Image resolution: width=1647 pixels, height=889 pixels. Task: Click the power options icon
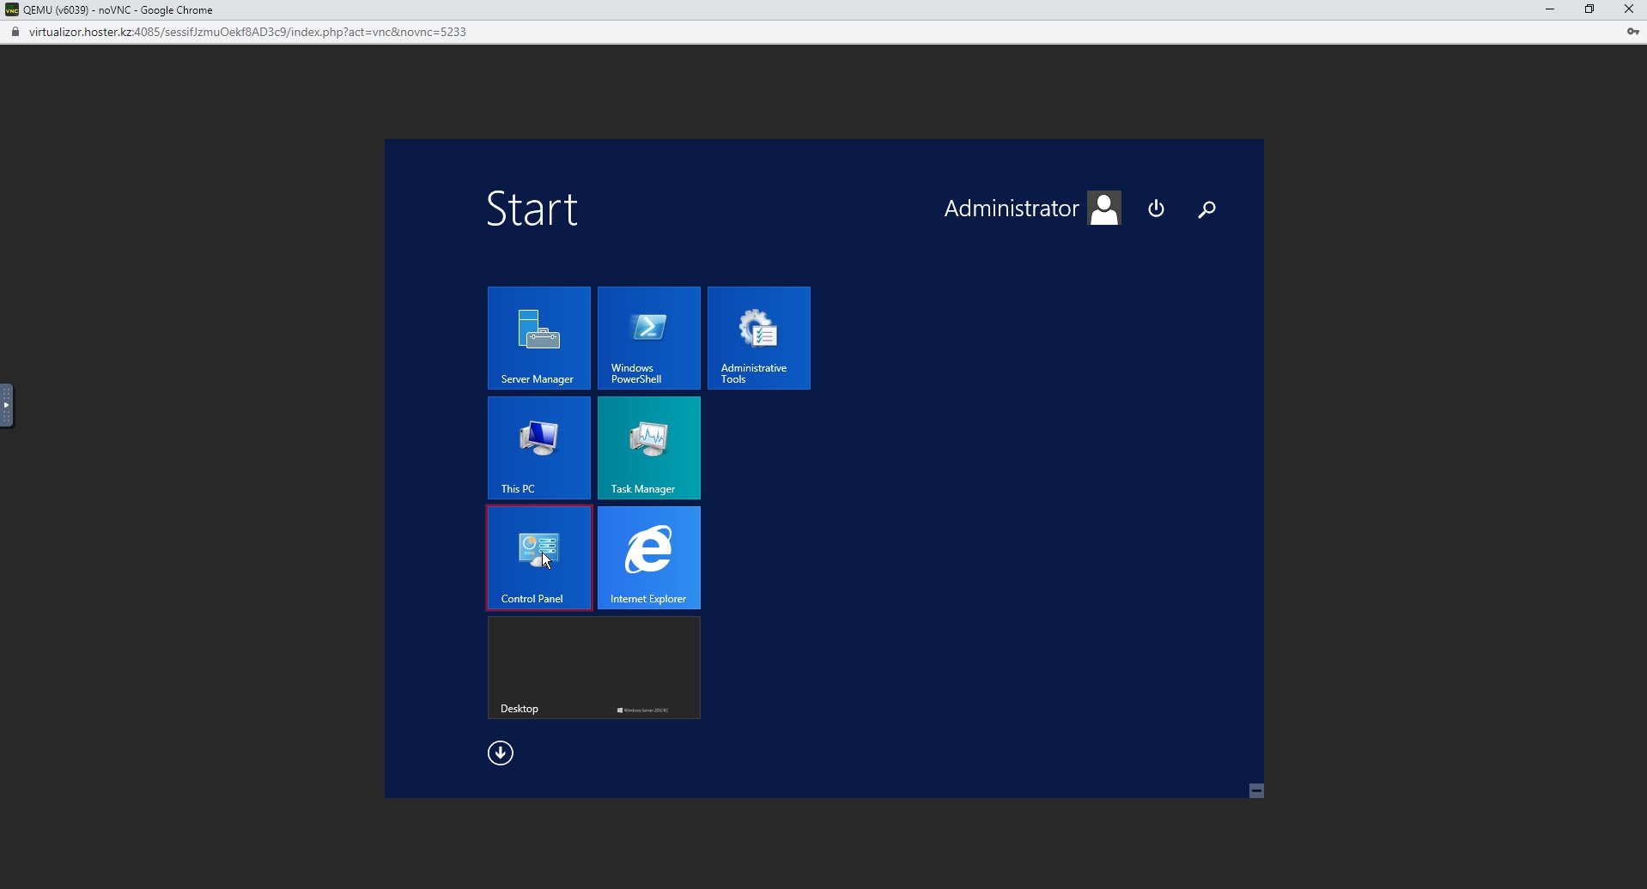tap(1157, 209)
